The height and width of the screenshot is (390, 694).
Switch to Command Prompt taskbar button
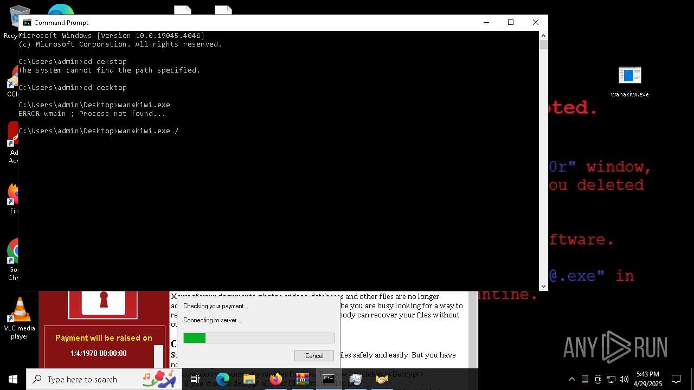[x=329, y=379]
